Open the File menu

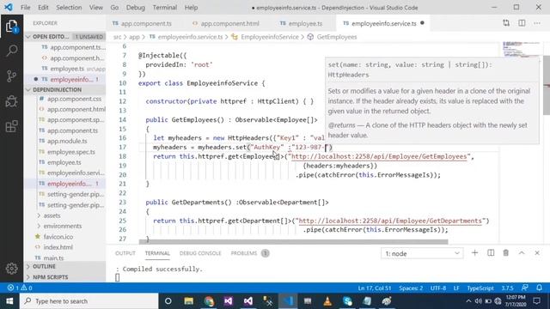pyautogui.click(x=25, y=8)
